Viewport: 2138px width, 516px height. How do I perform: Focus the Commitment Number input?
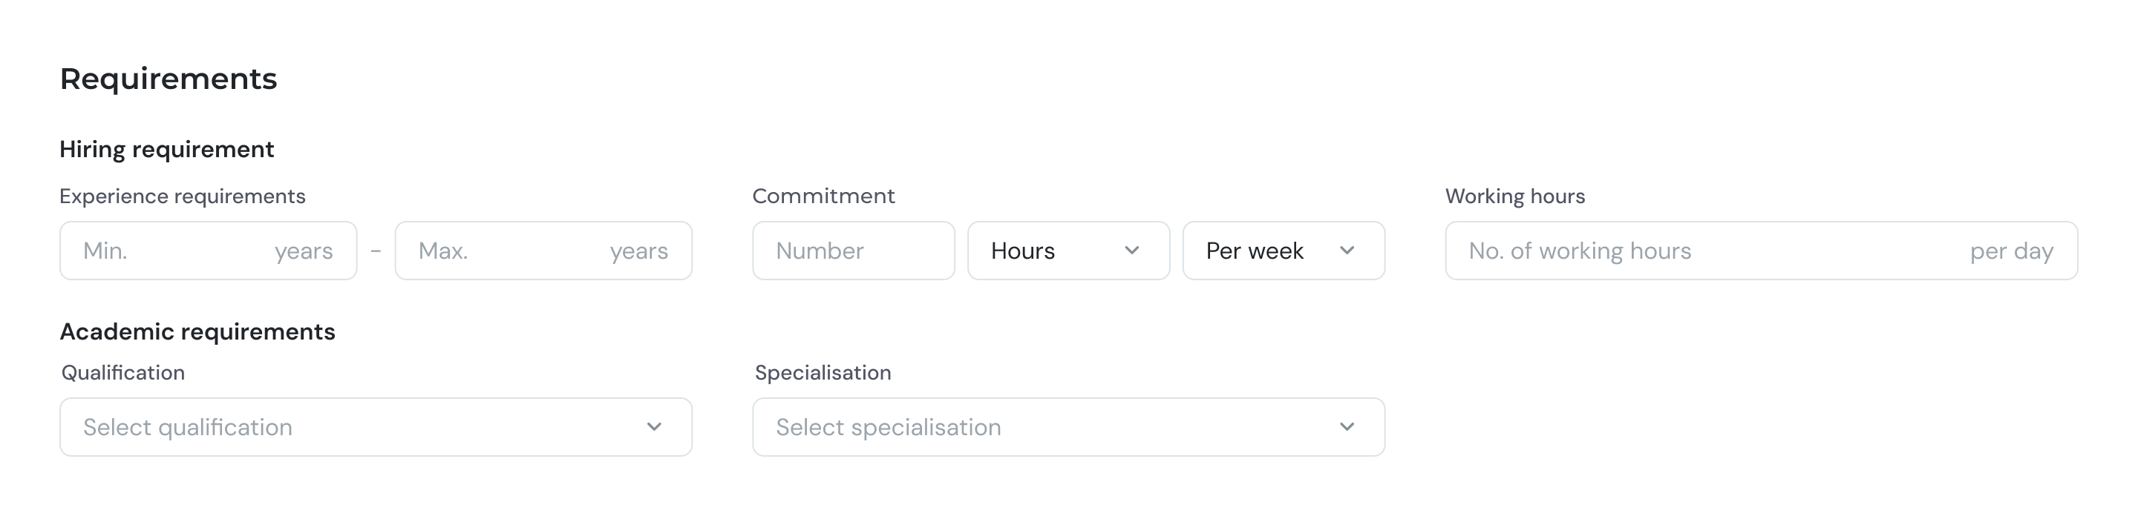pyautogui.click(x=852, y=251)
